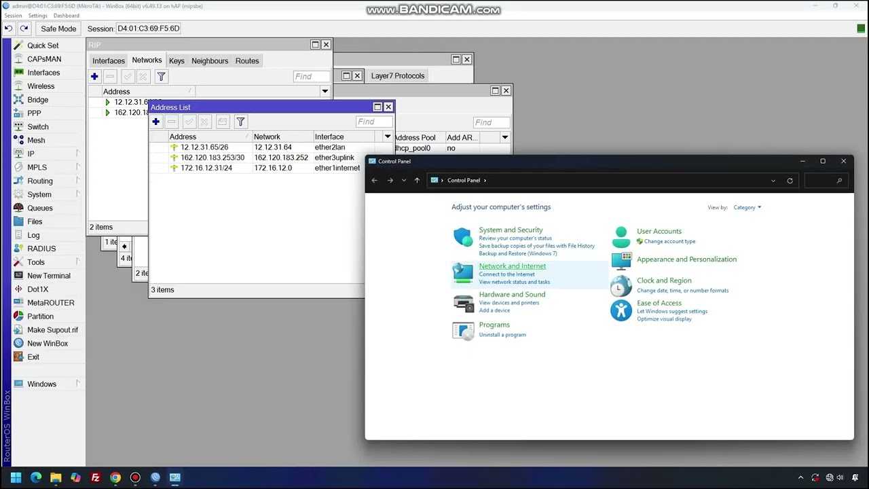Open column dropdown in RIP Networks table
Viewport: 869px width, 489px height.
point(325,91)
